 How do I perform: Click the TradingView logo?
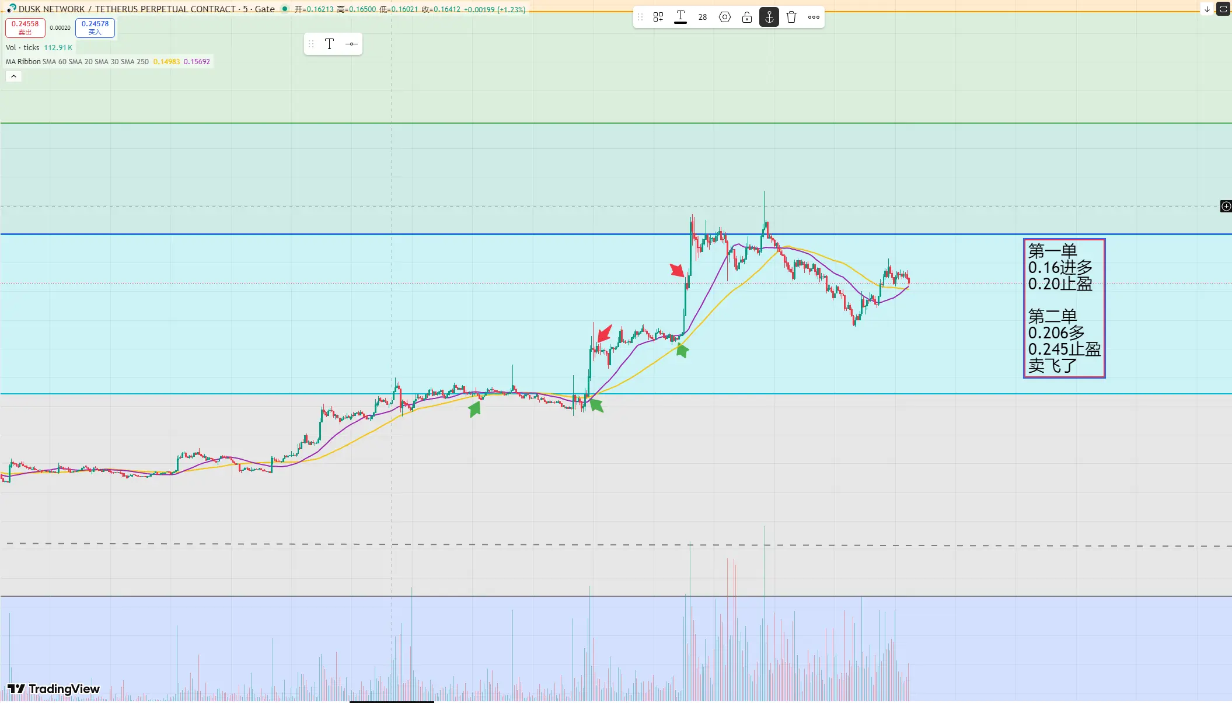54,689
